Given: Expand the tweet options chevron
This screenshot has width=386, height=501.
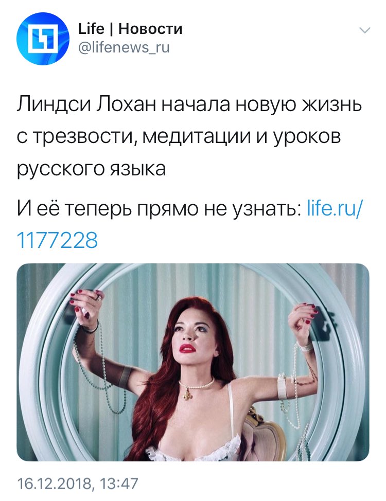Looking at the screenshot, I should [364, 30].
